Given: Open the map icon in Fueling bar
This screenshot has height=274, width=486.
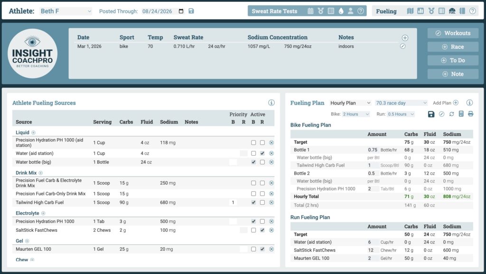Looking at the screenshot, I should (x=410, y=11).
